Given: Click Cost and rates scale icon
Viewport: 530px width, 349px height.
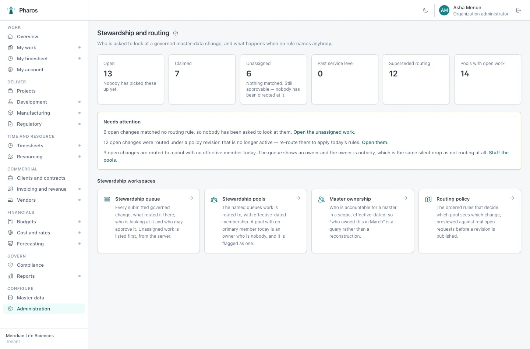Looking at the screenshot, I should click(10, 233).
